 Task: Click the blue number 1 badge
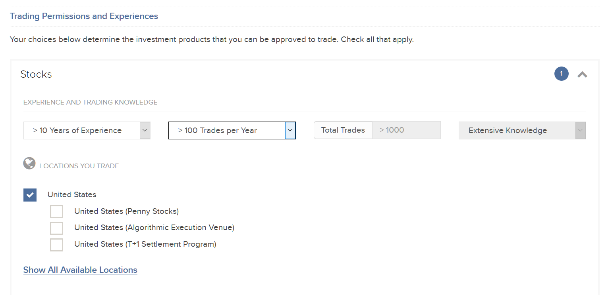(x=561, y=74)
